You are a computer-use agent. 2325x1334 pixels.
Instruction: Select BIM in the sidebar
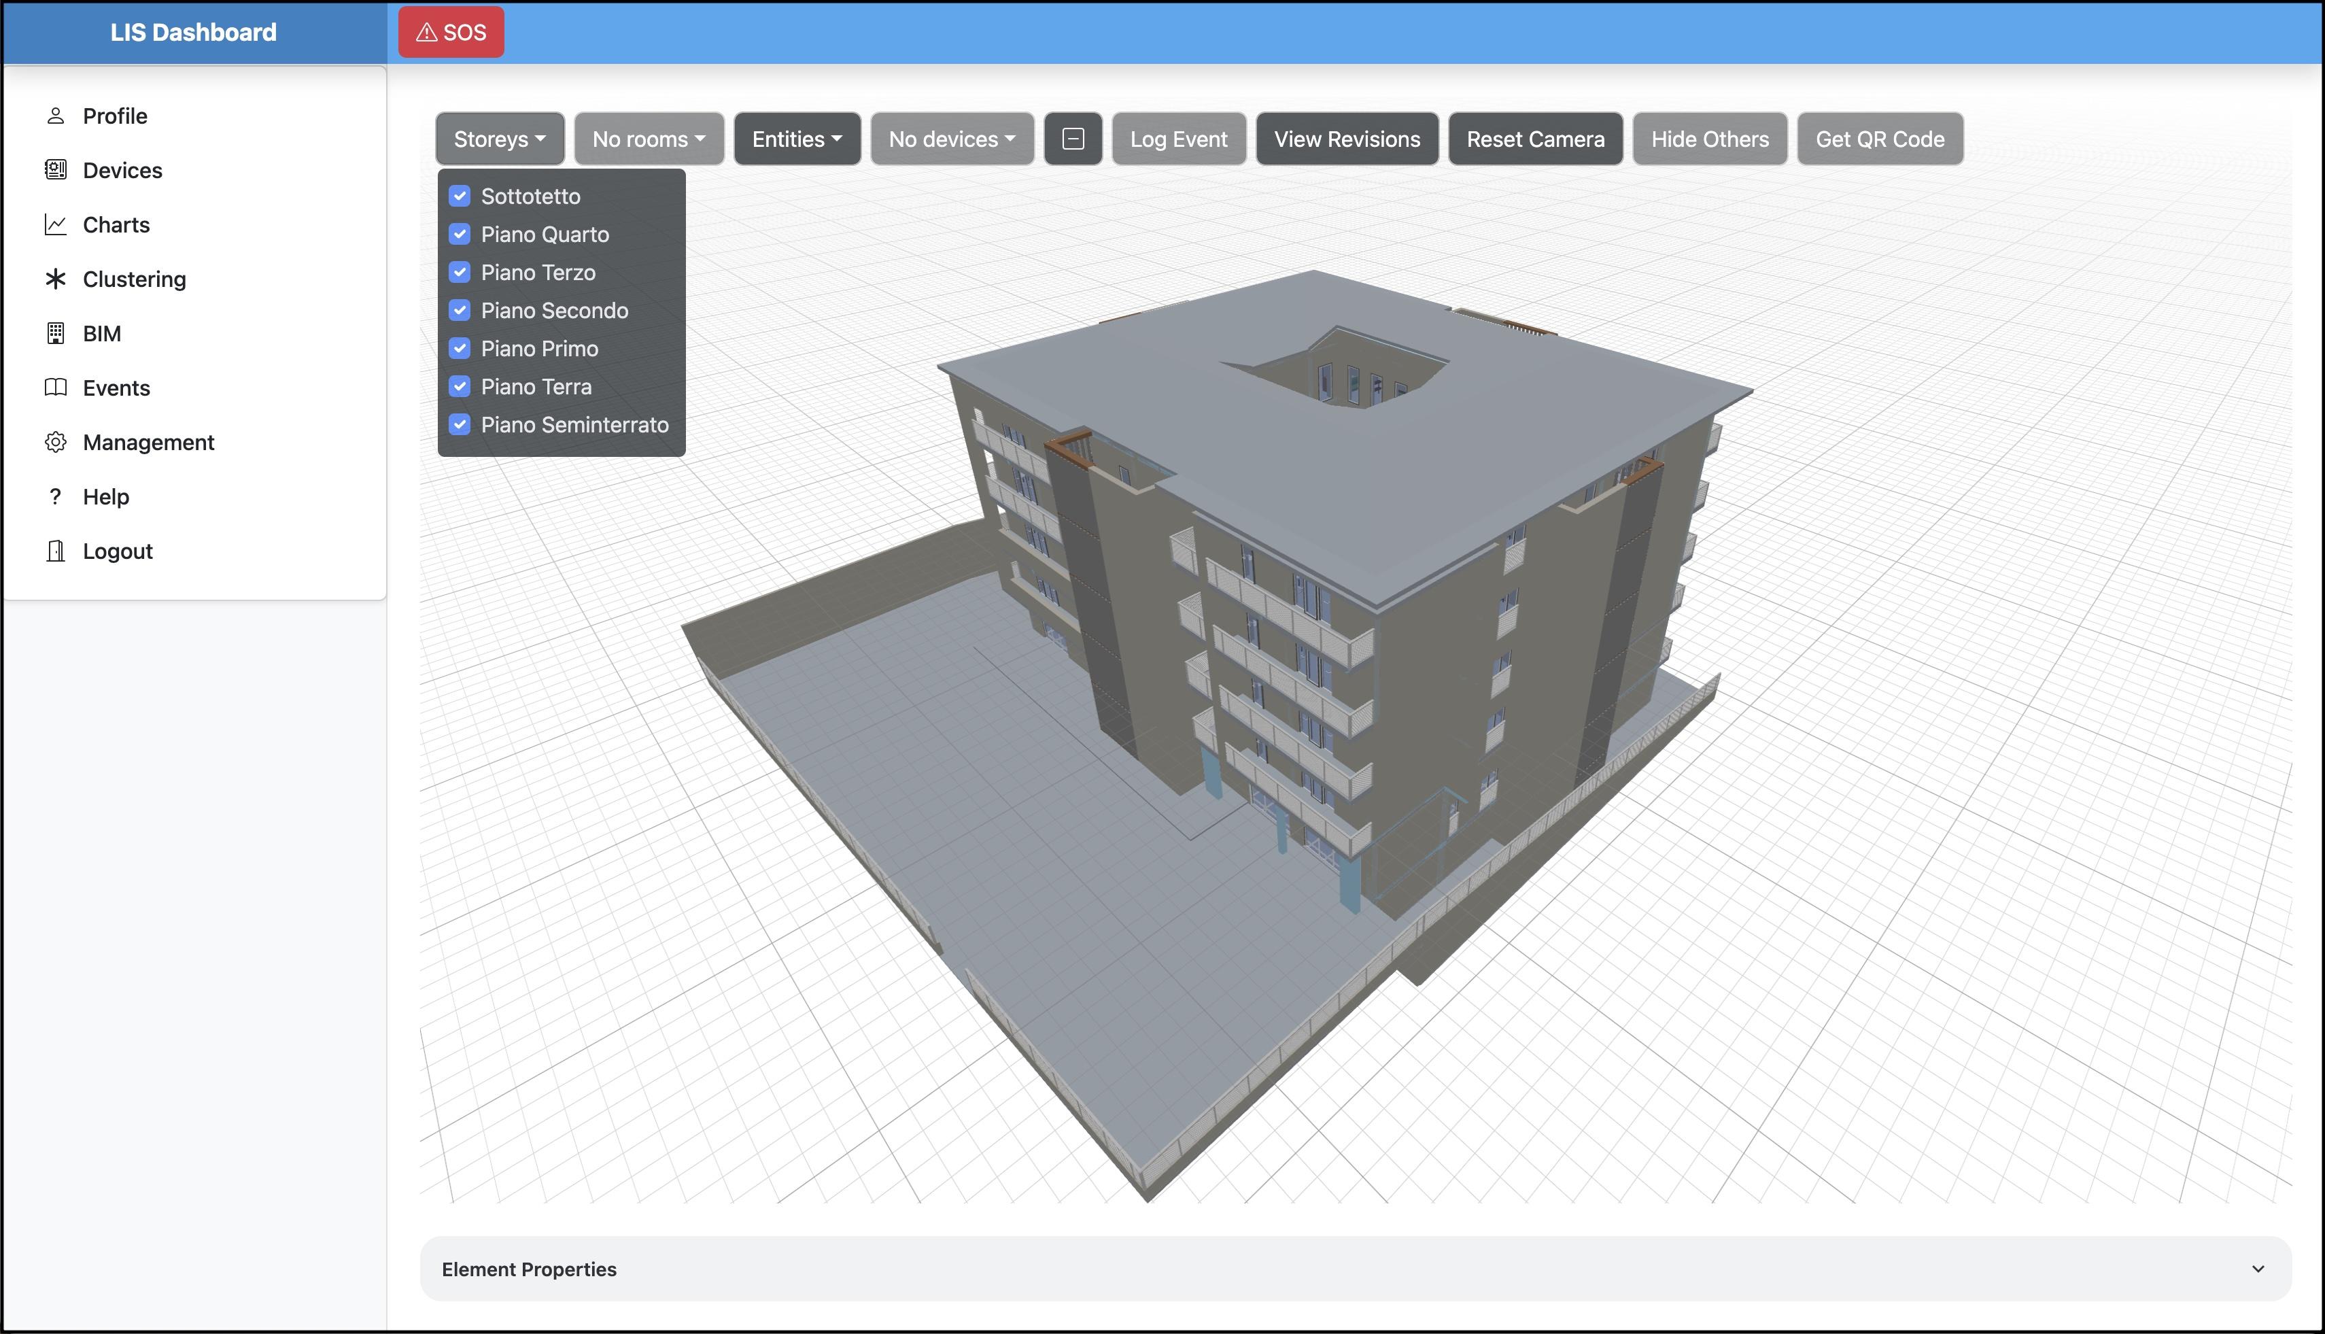[x=102, y=333]
